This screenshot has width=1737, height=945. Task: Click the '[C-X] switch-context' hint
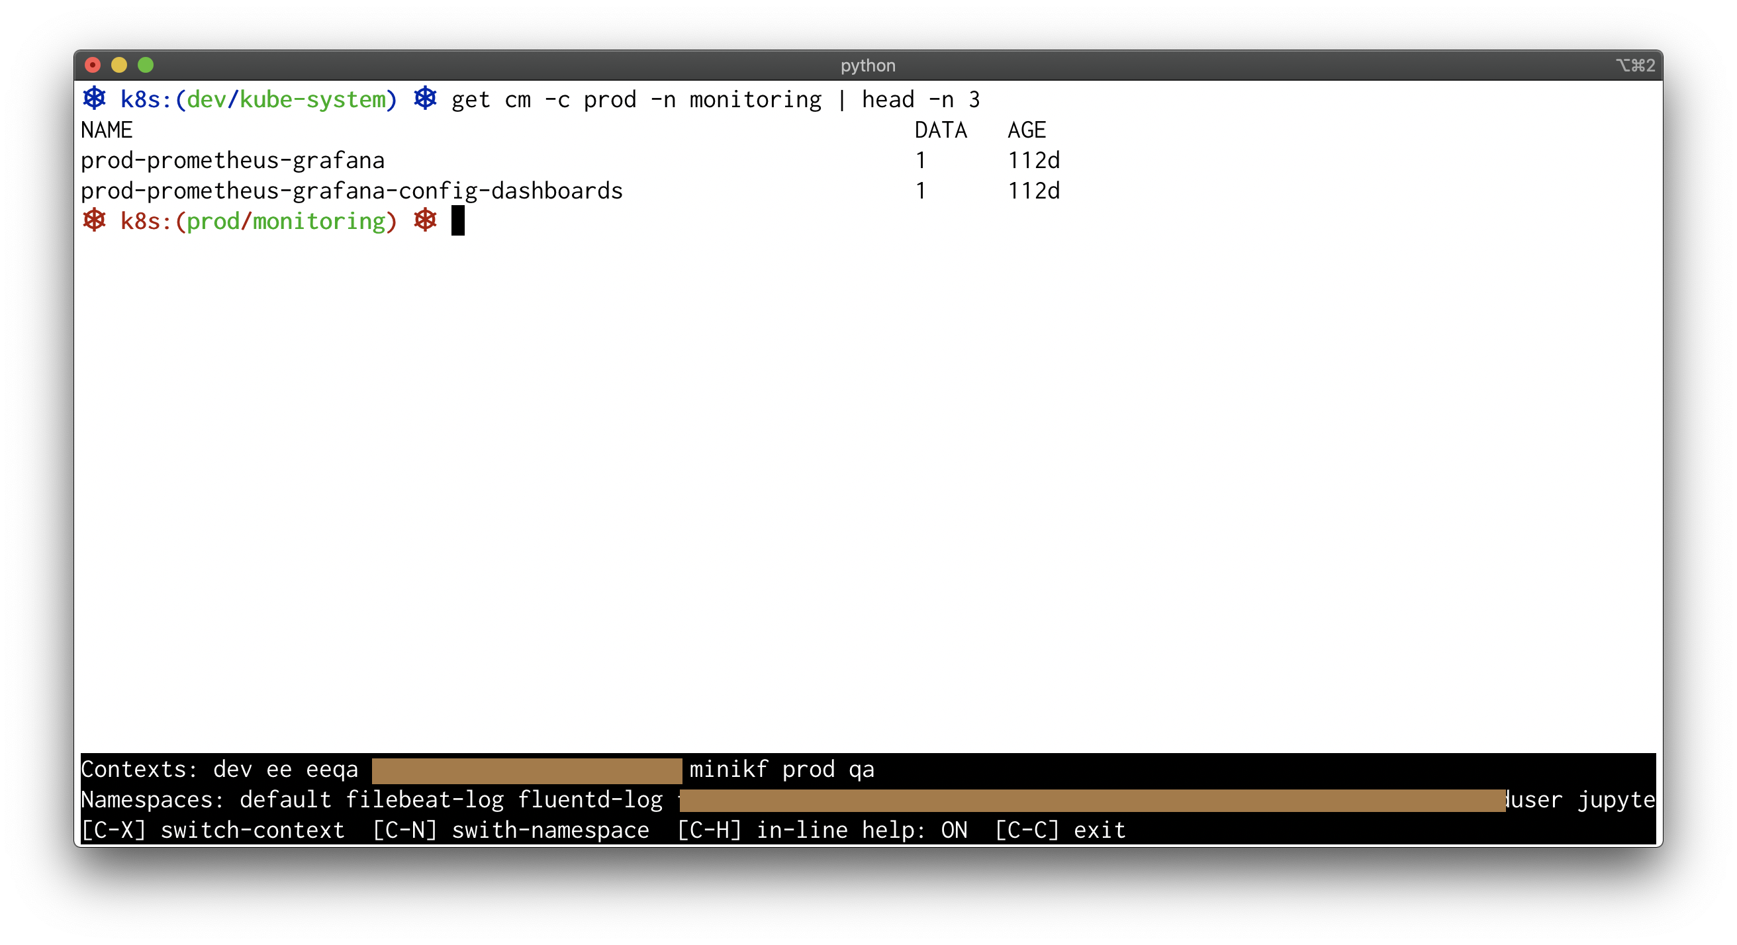coord(213,830)
